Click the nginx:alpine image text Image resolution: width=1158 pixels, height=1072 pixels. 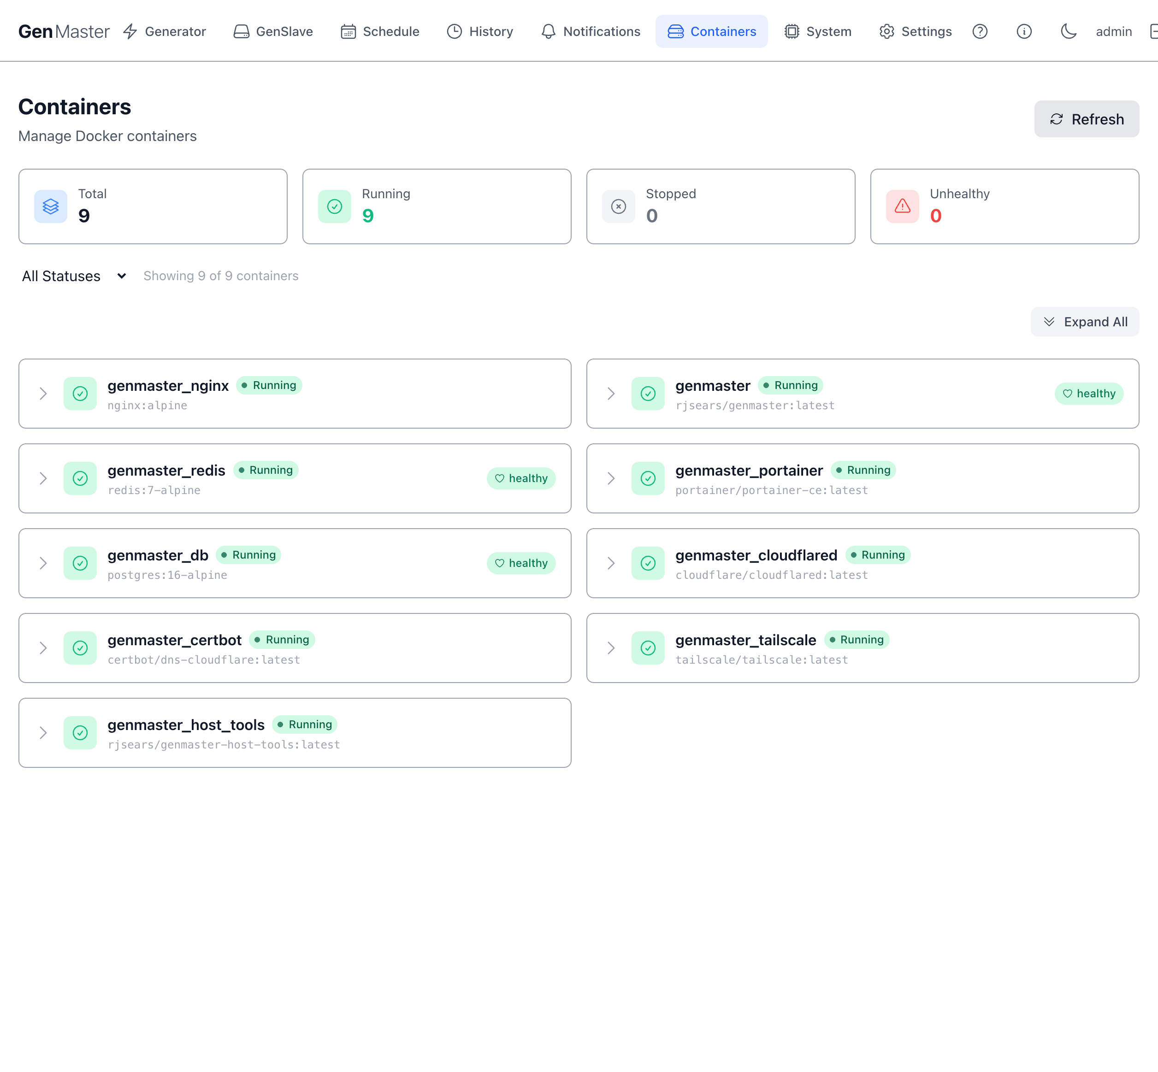tap(148, 406)
